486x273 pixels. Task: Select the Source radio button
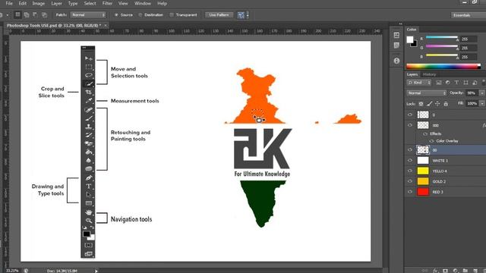116,15
